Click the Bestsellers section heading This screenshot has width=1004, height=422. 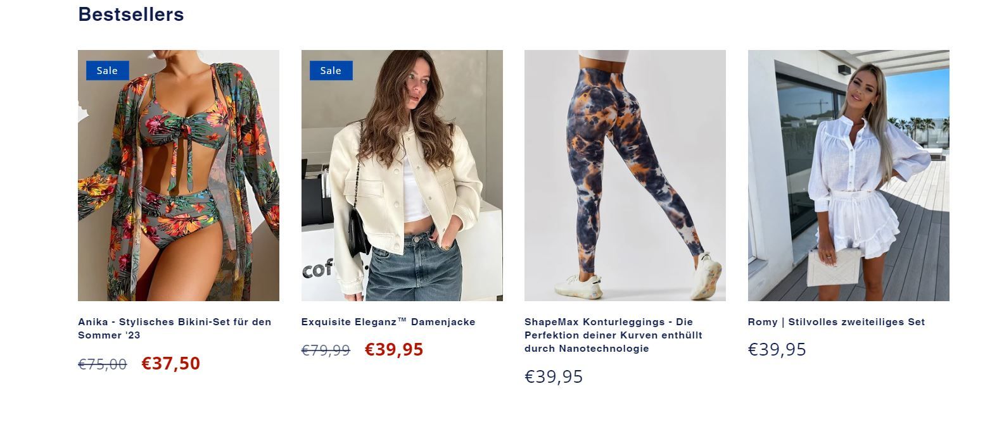[x=131, y=14]
